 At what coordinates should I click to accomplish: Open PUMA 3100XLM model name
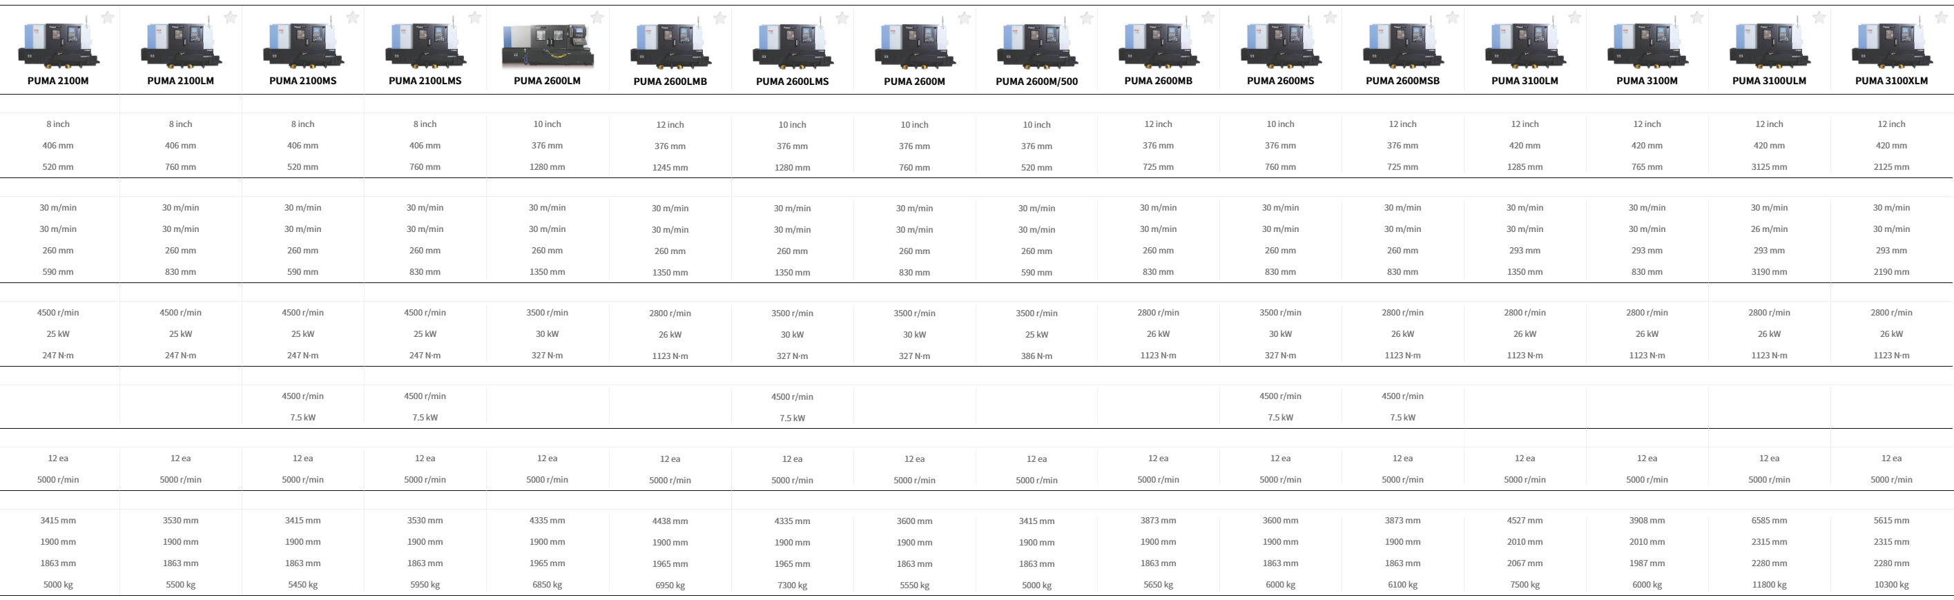click(1891, 80)
